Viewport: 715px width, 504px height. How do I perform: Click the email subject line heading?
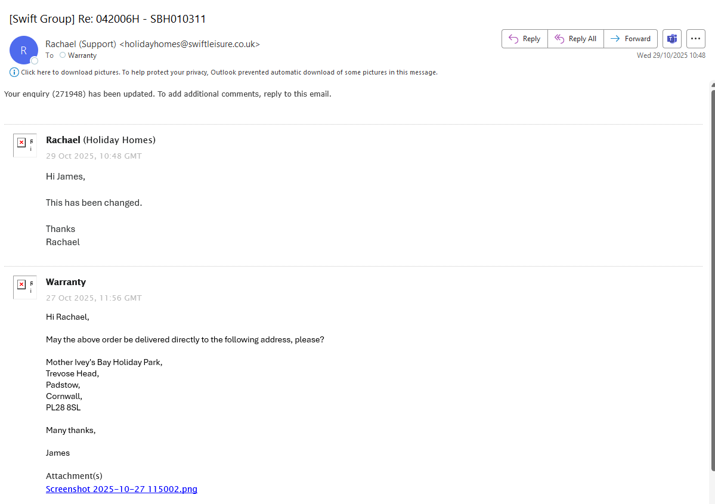107,19
